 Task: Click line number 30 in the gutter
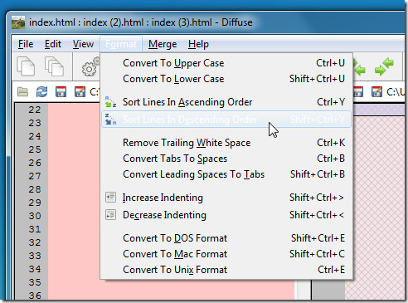click(x=35, y=216)
